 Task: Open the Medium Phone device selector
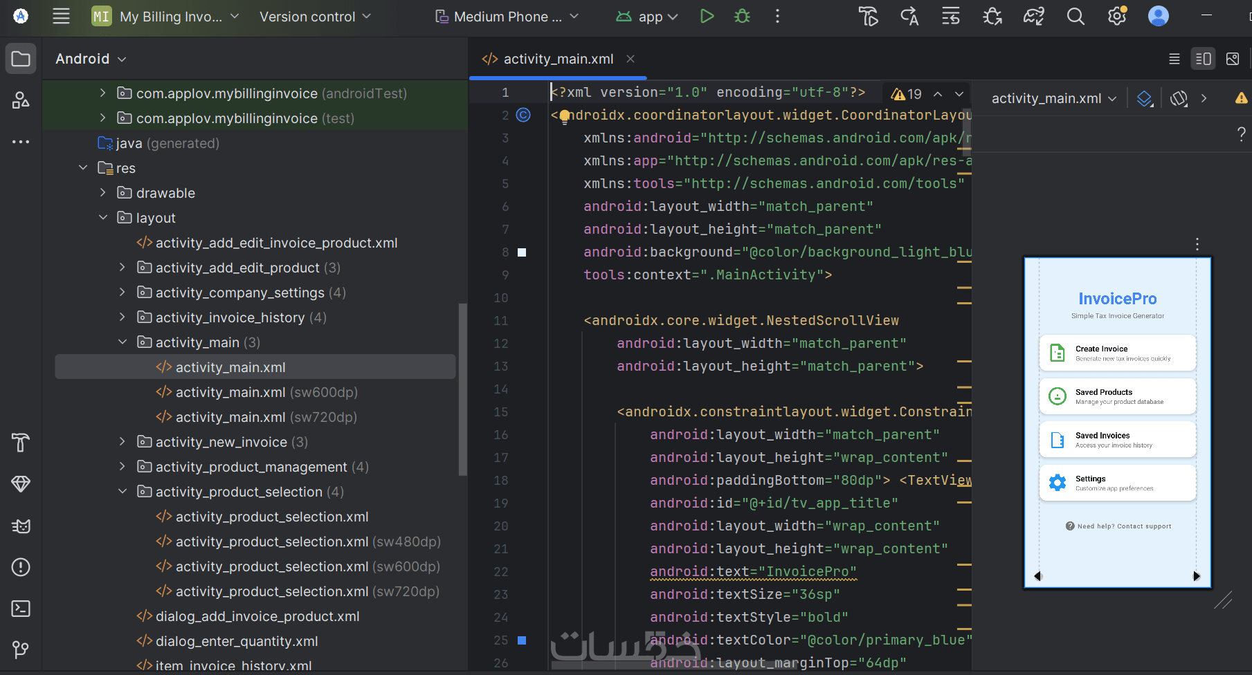click(507, 17)
